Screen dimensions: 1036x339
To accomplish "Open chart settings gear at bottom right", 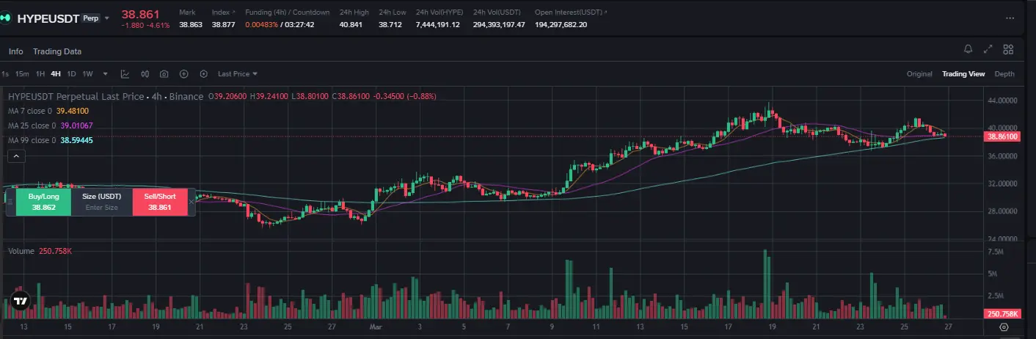I will pos(1003,328).
